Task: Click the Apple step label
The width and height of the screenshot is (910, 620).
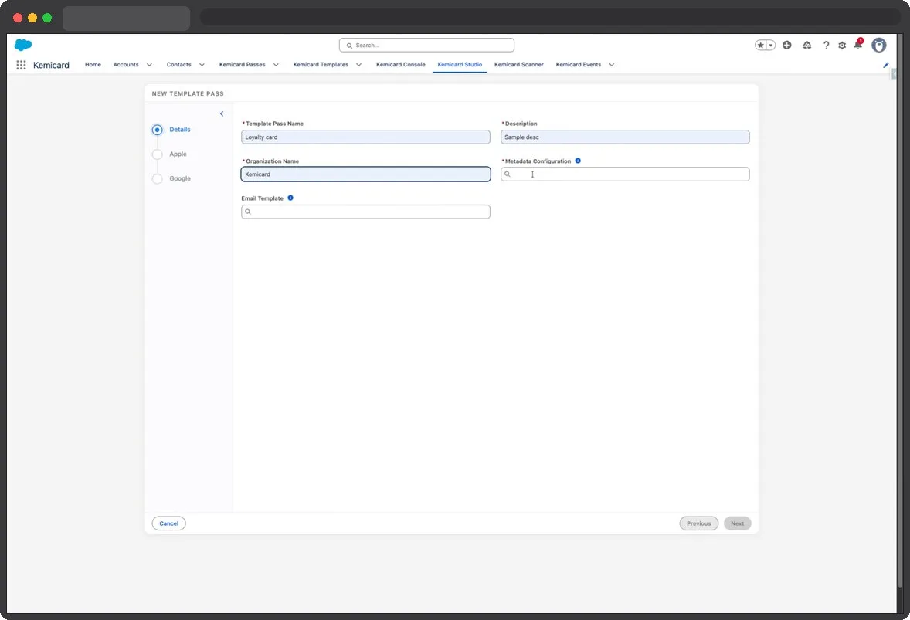Action: [x=178, y=154]
